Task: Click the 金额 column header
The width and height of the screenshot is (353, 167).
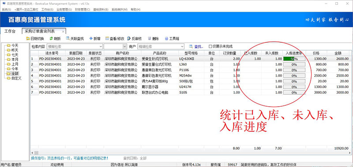Action: click(x=338, y=53)
